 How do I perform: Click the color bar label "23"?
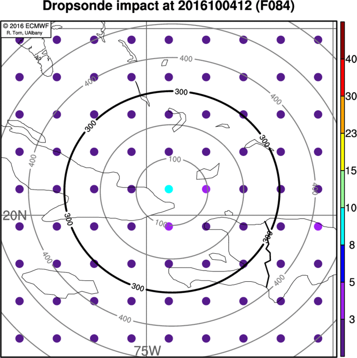point(351,134)
